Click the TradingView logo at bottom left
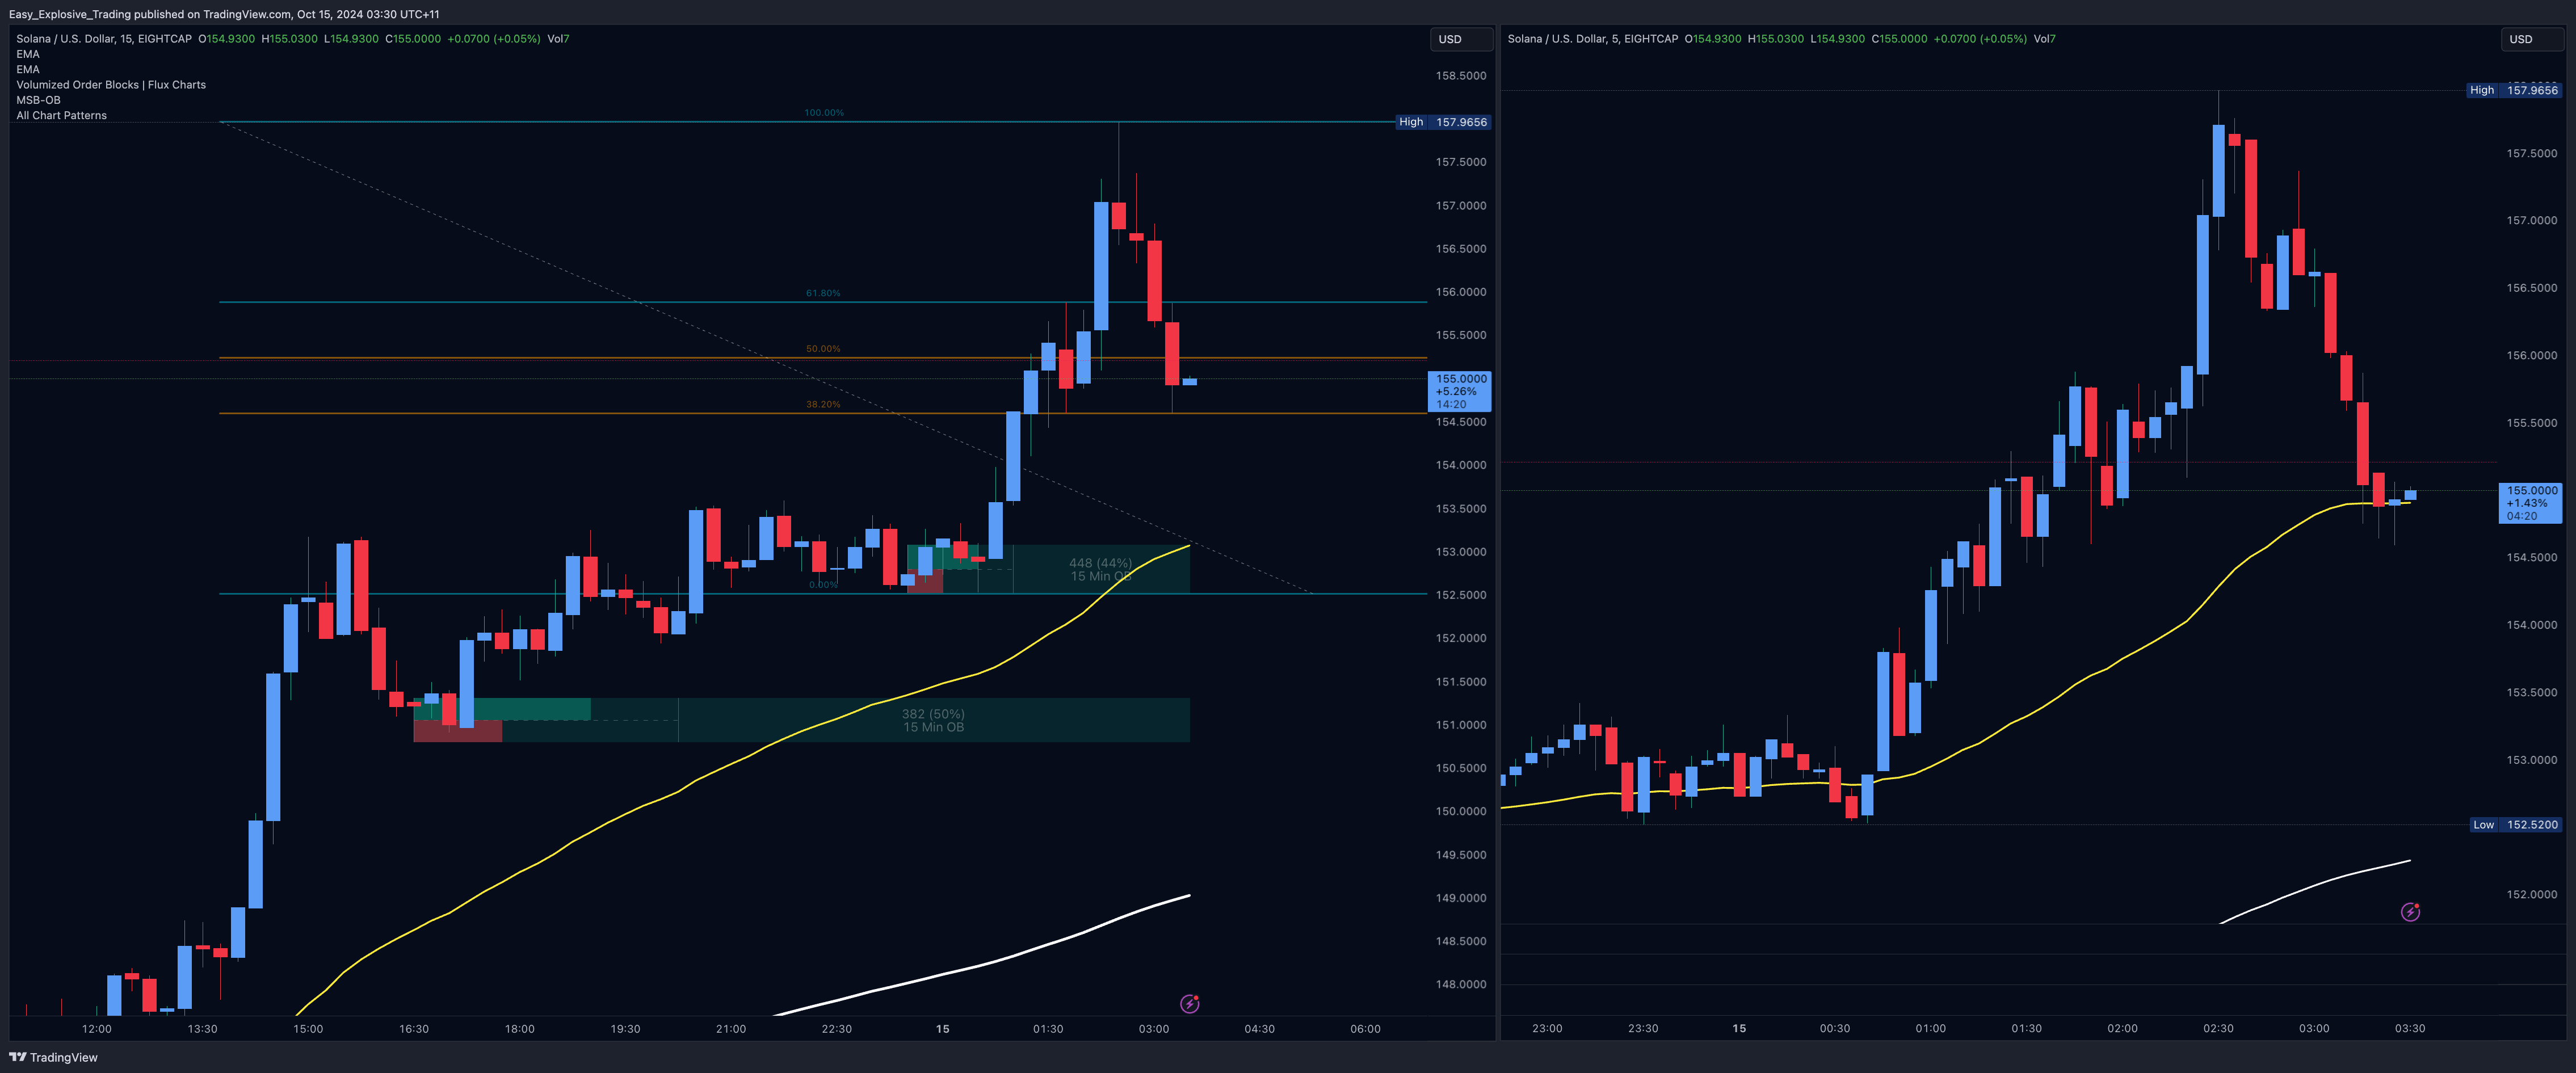Image resolution: width=2576 pixels, height=1073 pixels. pyautogui.click(x=53, y=1057)
